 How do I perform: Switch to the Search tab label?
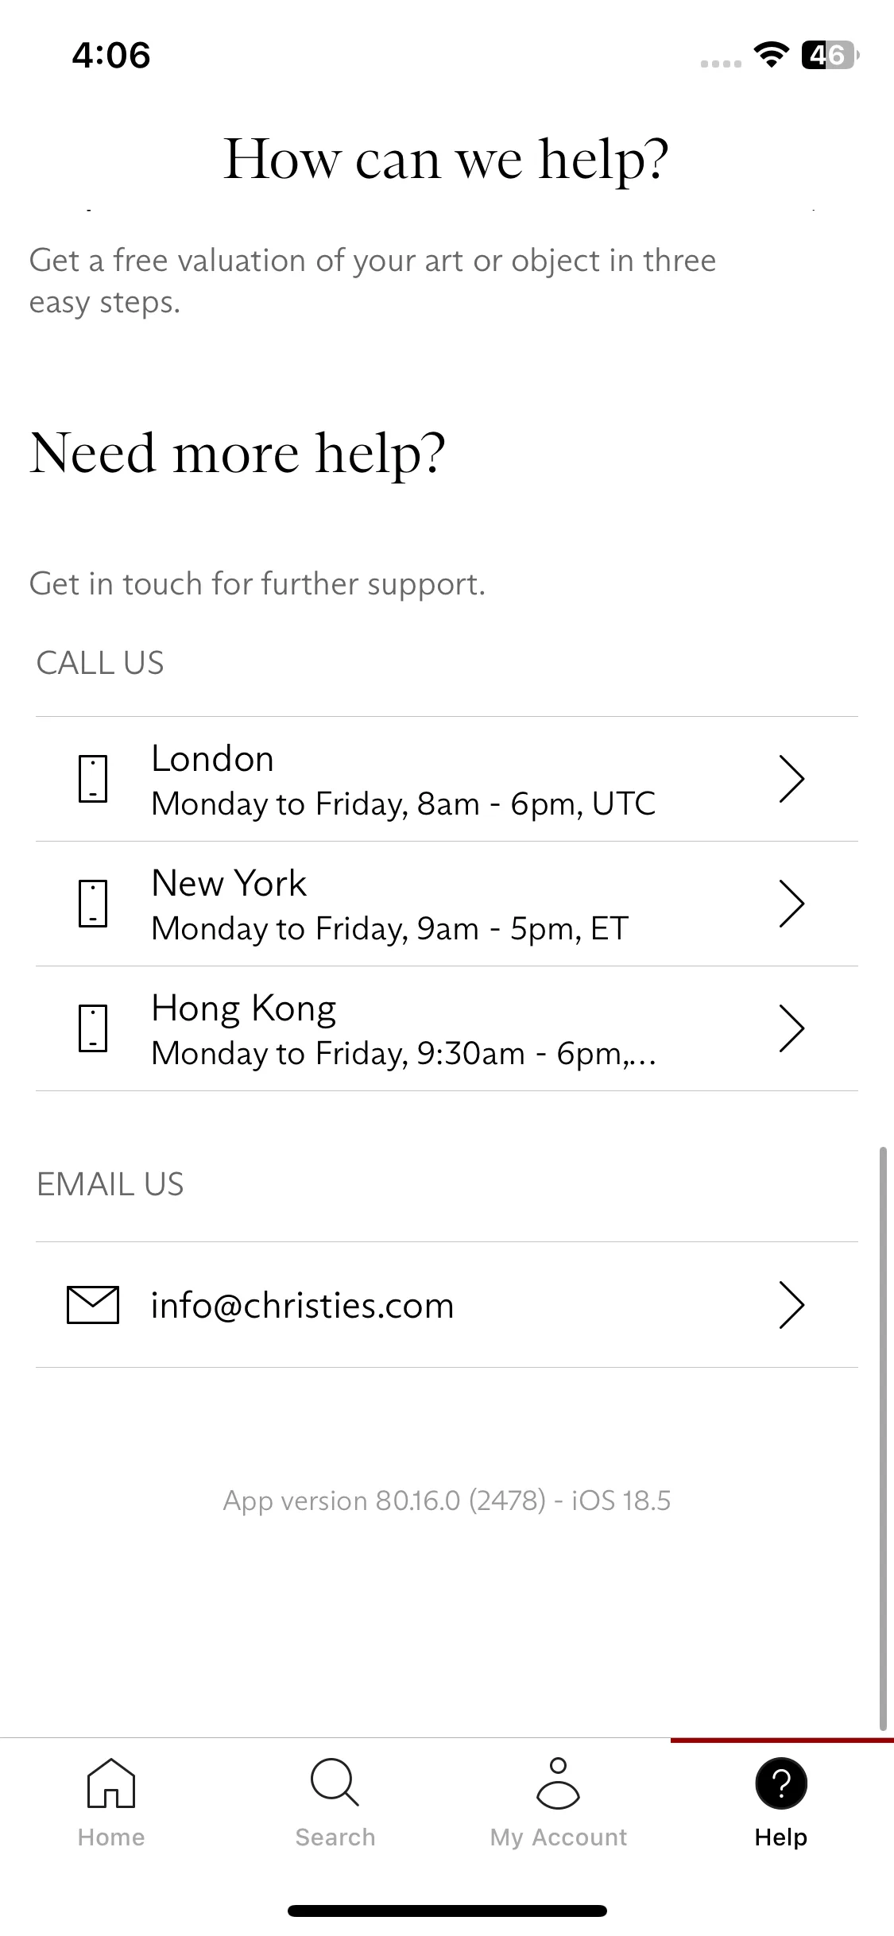(x=335, y=1837)
